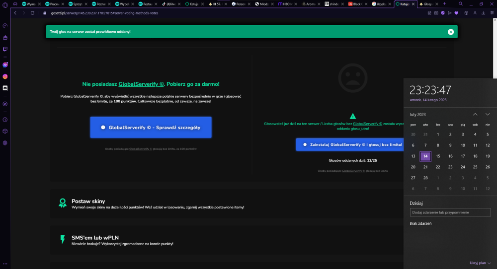
Task: Select February 14 in calendar
Action: point(425,156)
